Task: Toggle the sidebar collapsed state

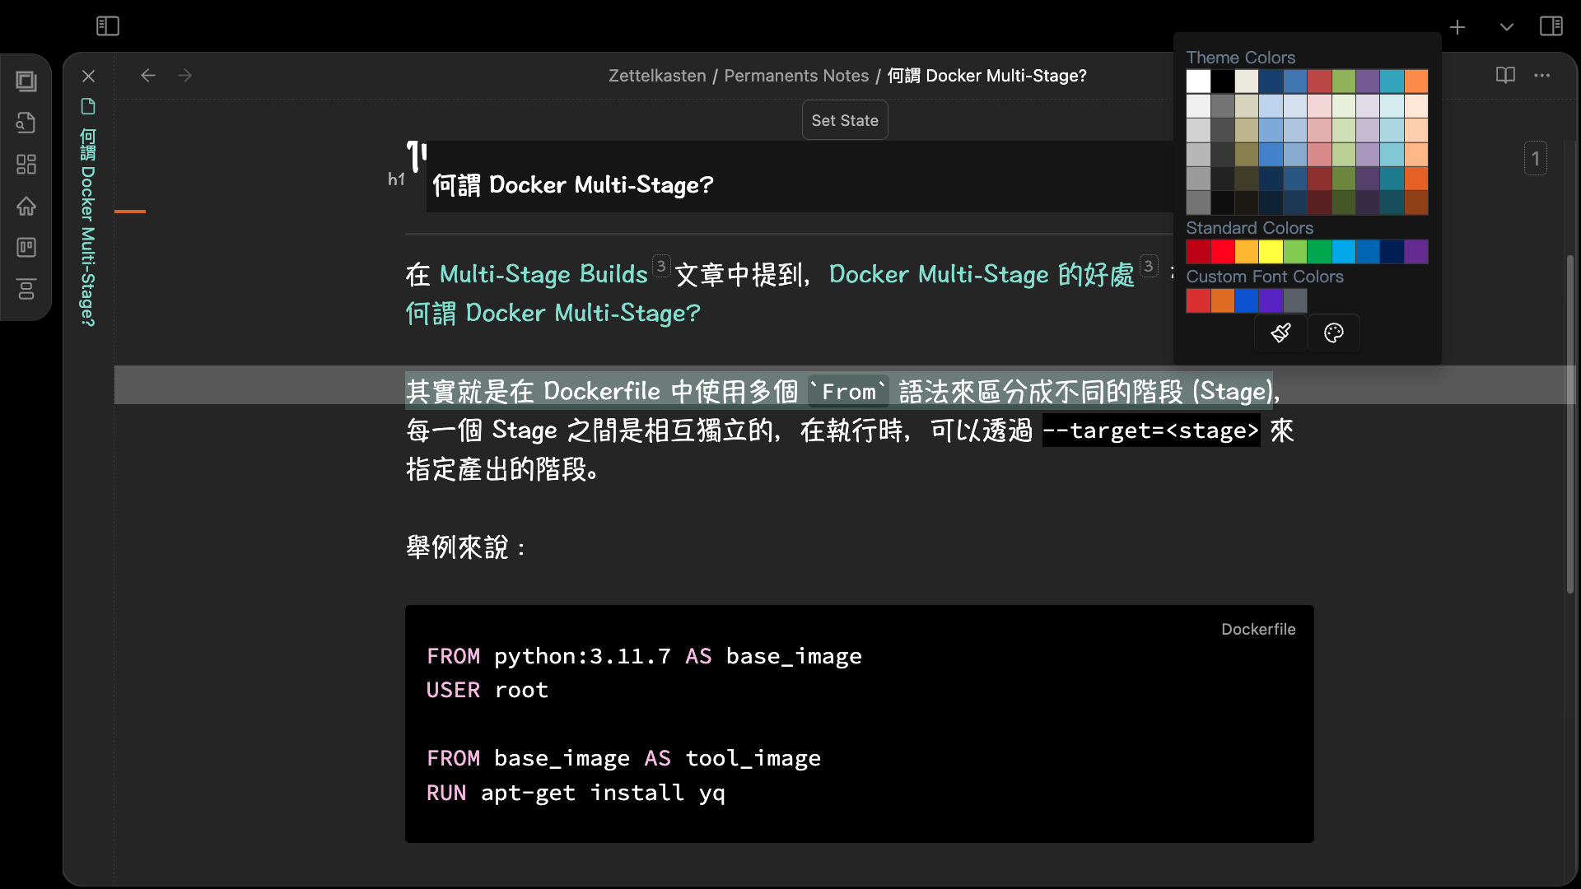Action: [x=108, y=25]
